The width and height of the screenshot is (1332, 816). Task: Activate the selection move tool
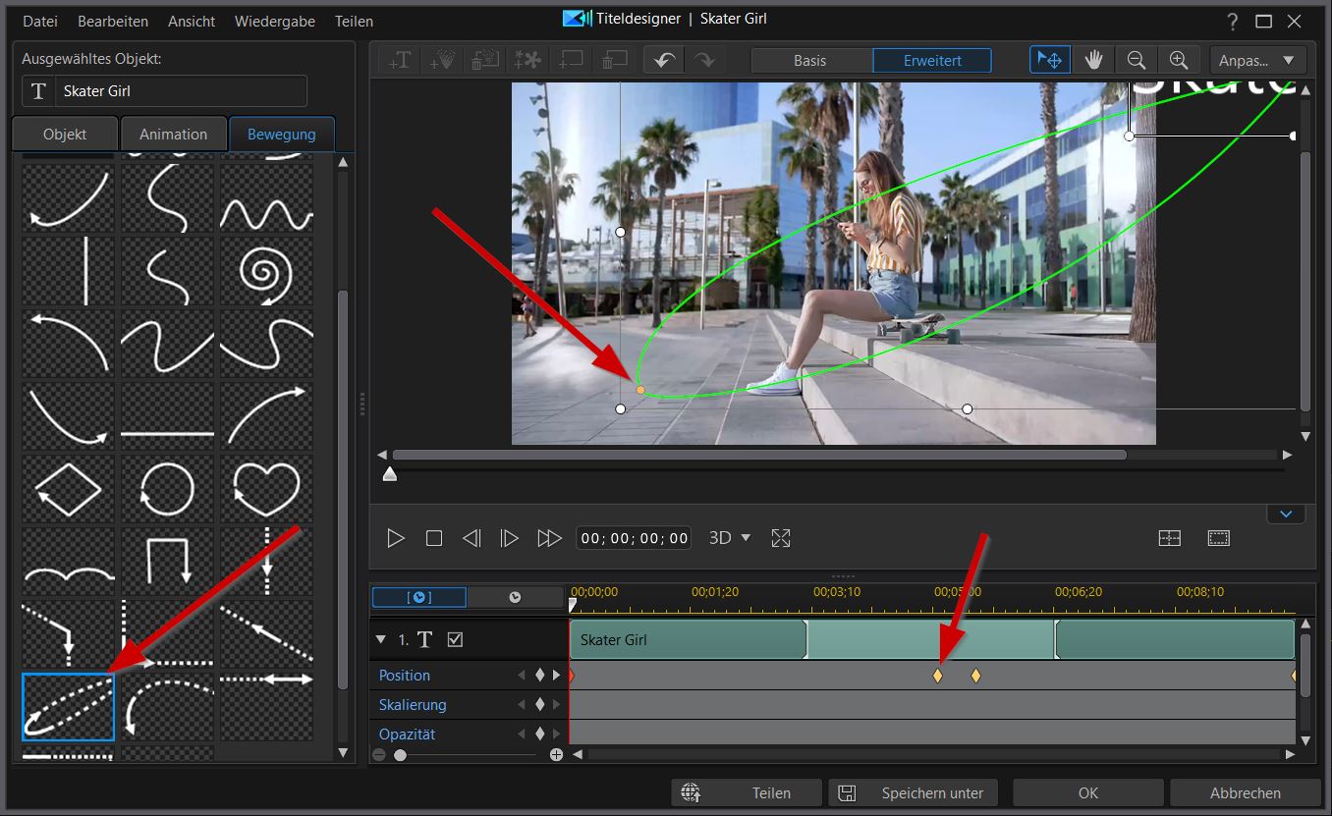[x=1050, y=60]
